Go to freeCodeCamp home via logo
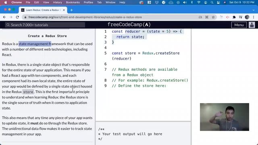The height and width of the screenshot is (145, 258). [x=129, y=25]
